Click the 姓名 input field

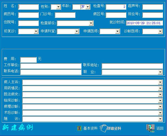coord(28,7)
